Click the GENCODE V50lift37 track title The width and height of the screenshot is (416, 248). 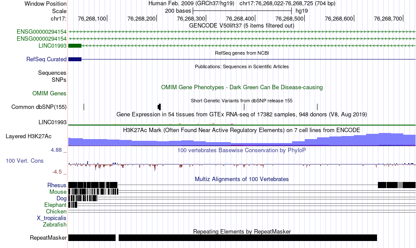[x=242, y=26]
